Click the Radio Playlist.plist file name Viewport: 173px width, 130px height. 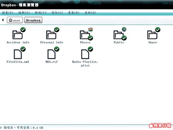coord(85,64)
